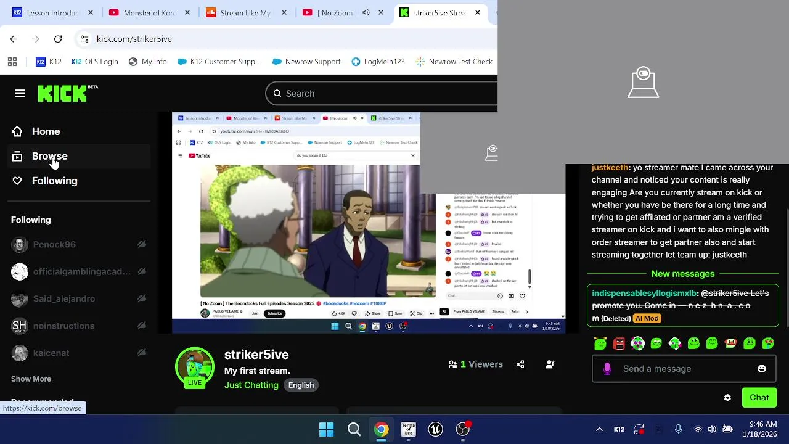Click the search magnifier icon
The image size is (789, 444).
(277, 94)
